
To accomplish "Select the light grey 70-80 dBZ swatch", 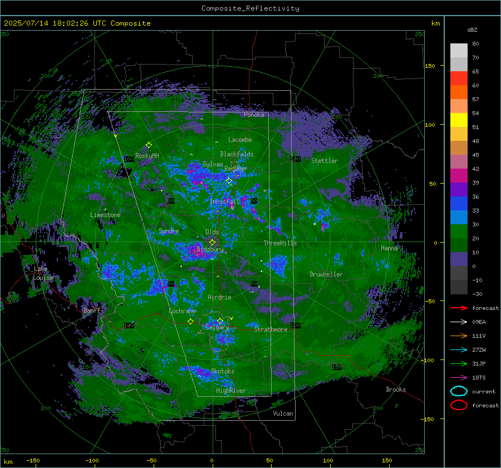I will click(459, 50).
